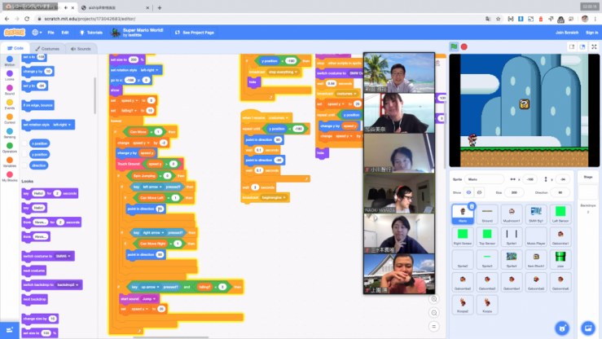This screenshot has height=339, width=602.
Task: Select the Variables blocks category
Action: (10, 162)
